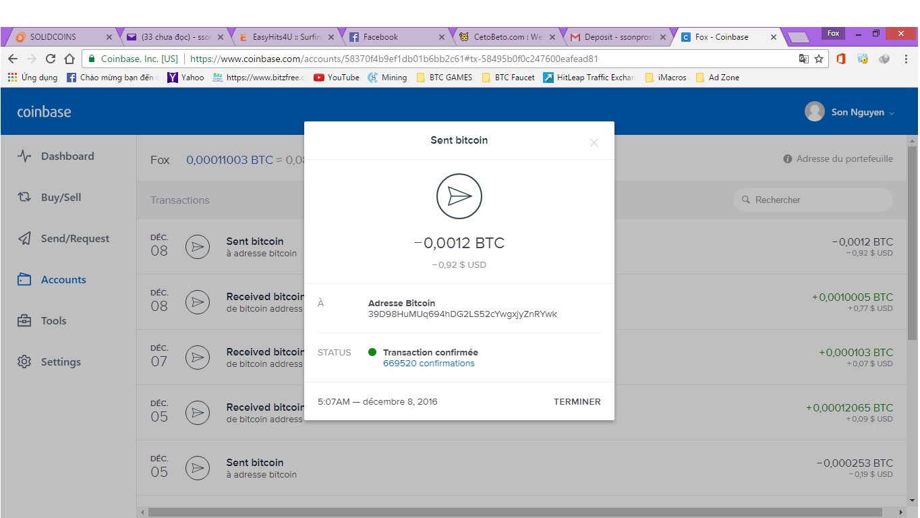Open the bitzfree.com bookmark
Image resolution: width=920 pixels, height=518 pixels.
pyautogui.click(x=258, y=78)
